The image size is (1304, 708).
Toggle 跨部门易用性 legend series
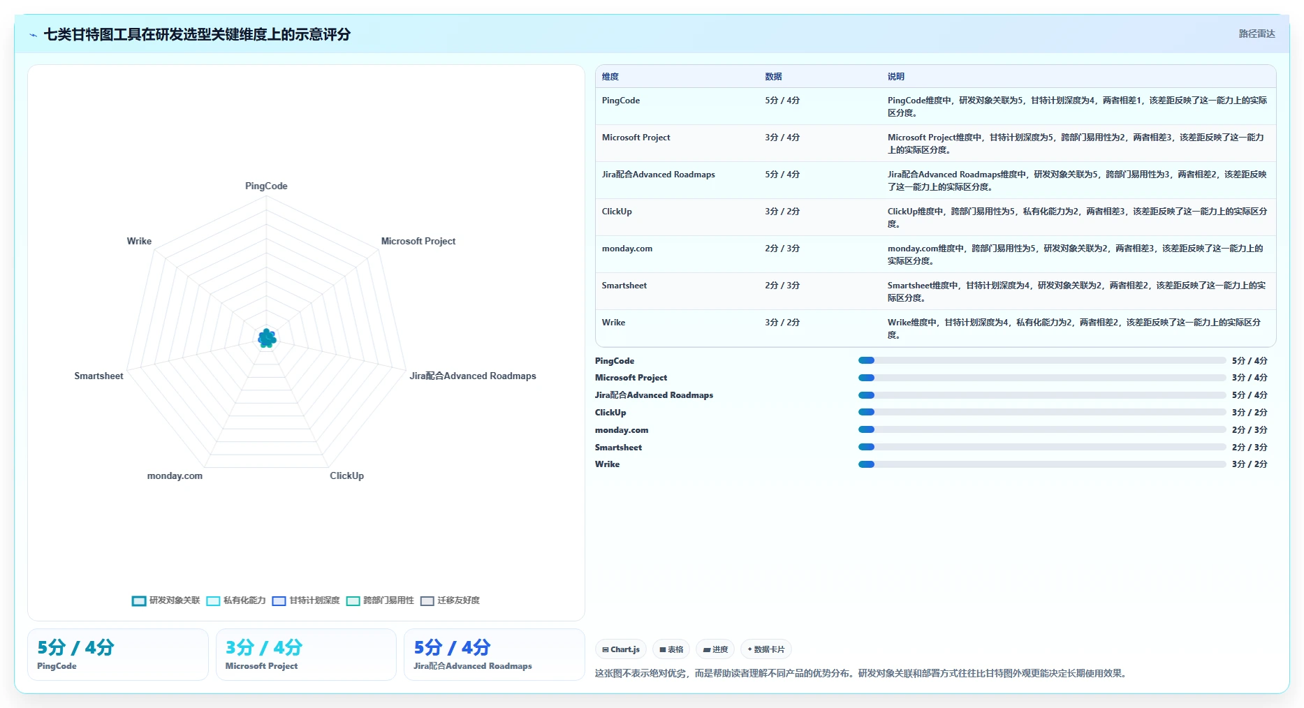pos(380,600)
